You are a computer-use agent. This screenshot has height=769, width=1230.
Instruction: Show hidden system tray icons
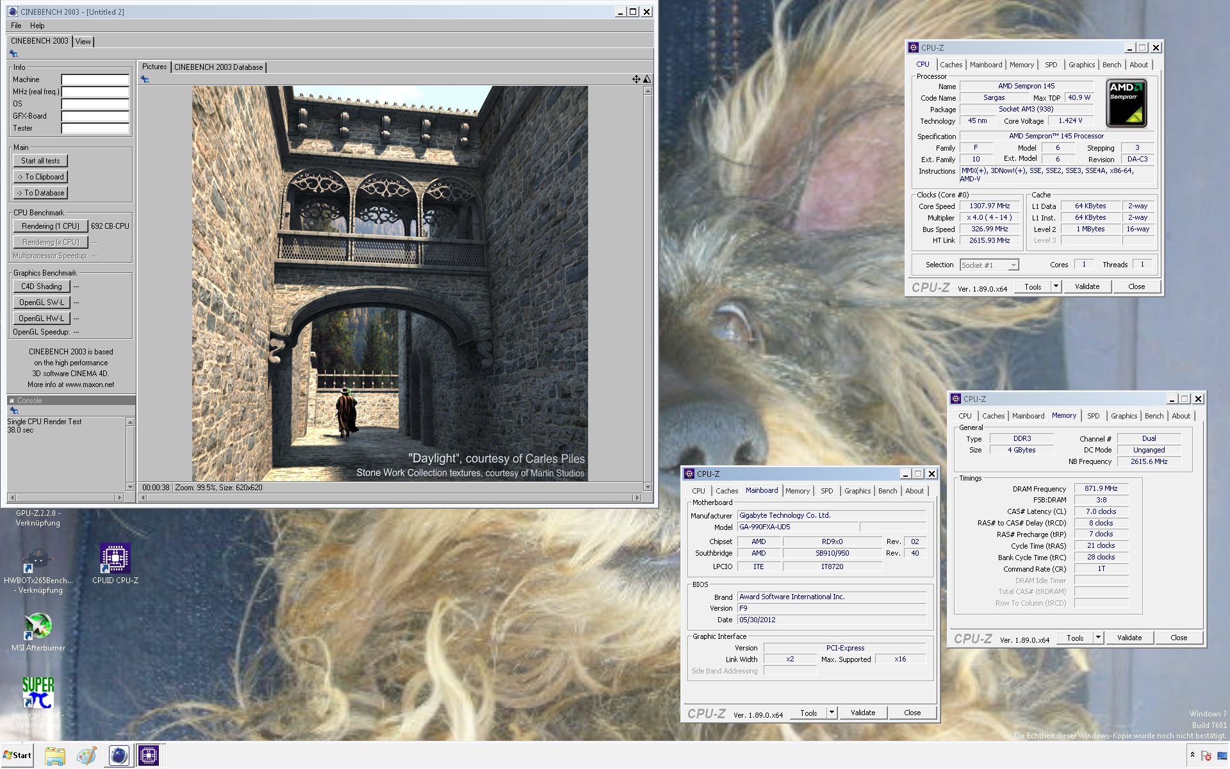1192,755
